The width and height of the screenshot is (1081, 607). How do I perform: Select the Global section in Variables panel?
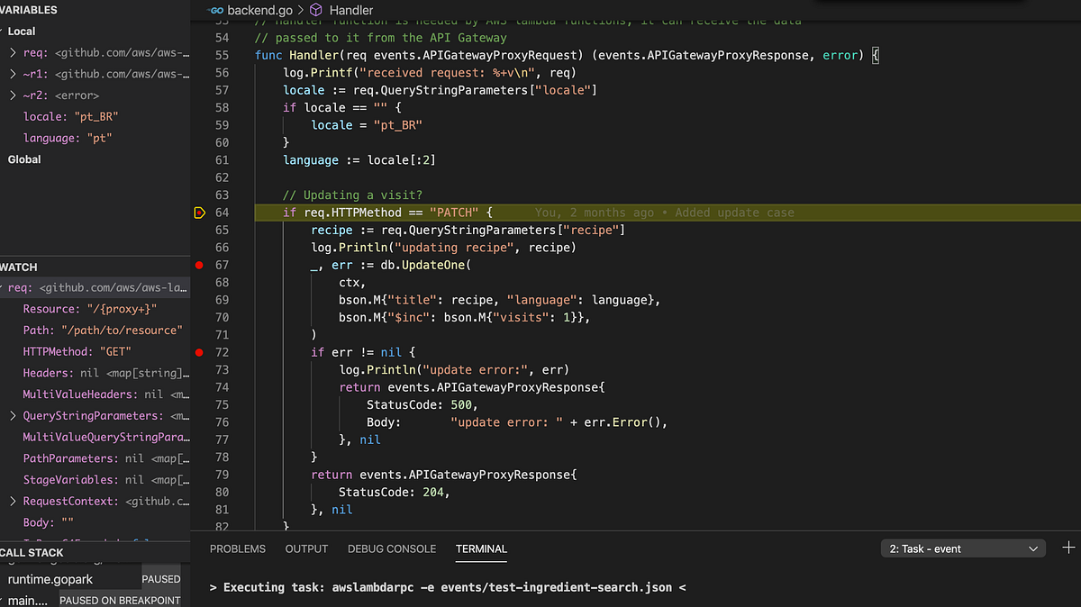click(23, 159)
